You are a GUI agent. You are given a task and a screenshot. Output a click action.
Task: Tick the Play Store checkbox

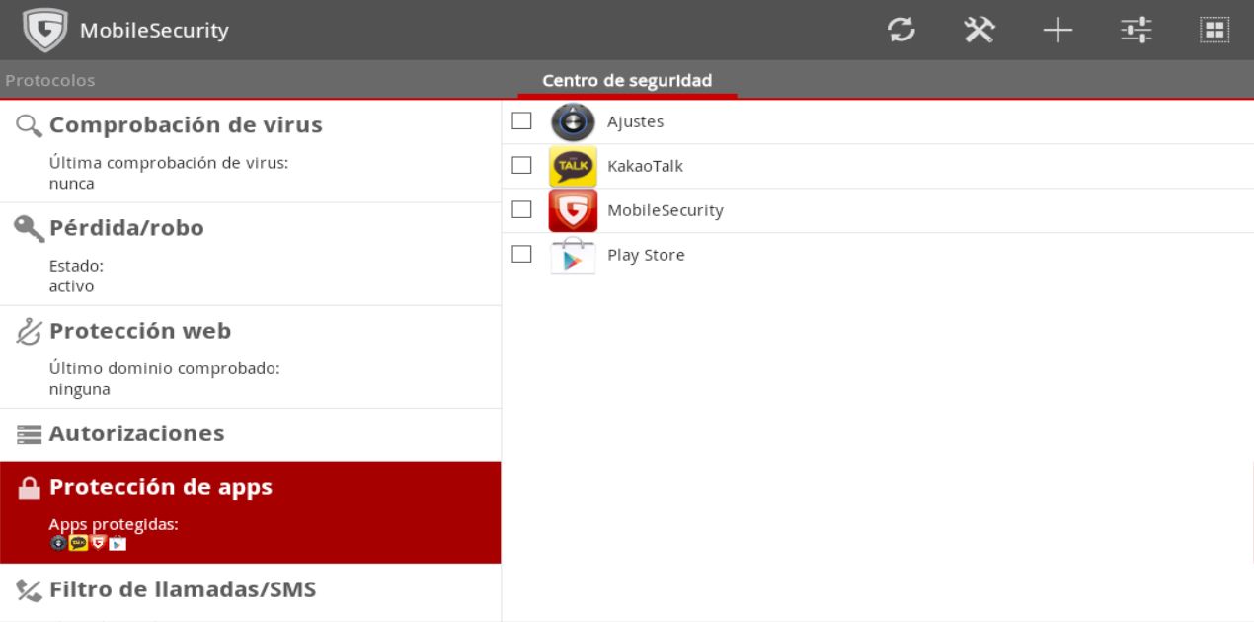(x=521, y=255)
